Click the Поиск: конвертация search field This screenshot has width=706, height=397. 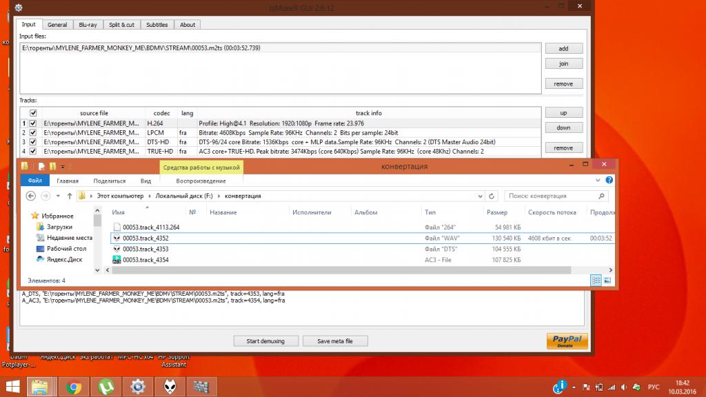[x=552, y=196]
